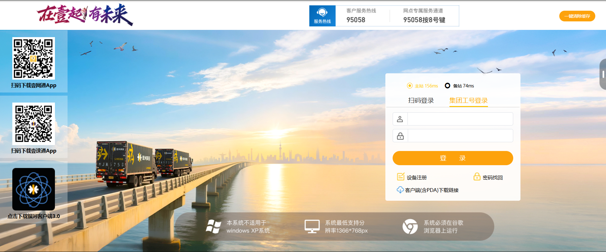Select the 备站 74ms radio button
Viewport: 606px width, 252px height.
(x=447, y=86)
